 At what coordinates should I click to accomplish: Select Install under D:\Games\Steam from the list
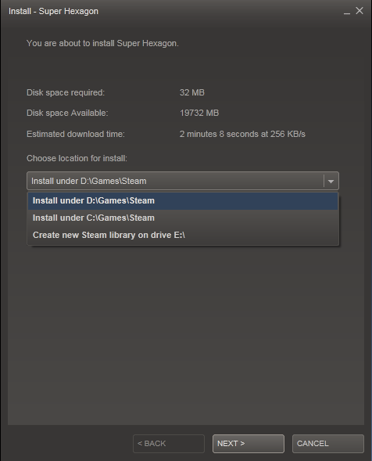click(x=183, y=201)
